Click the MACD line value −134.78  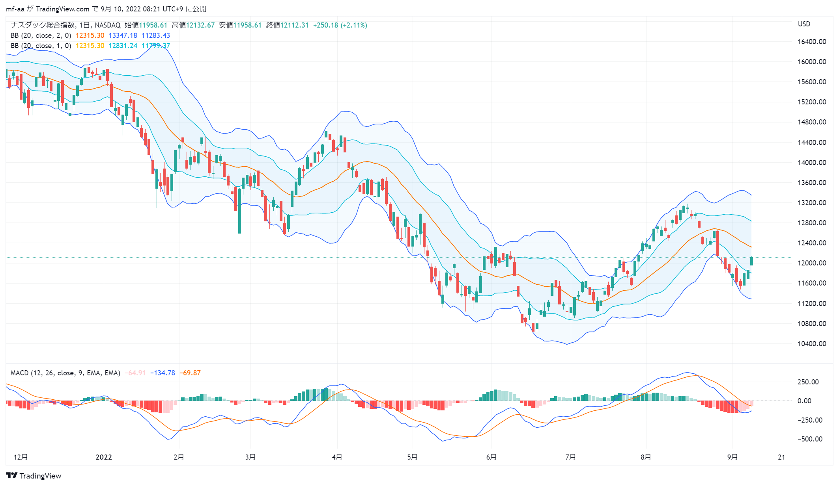[x=163, y=373]
